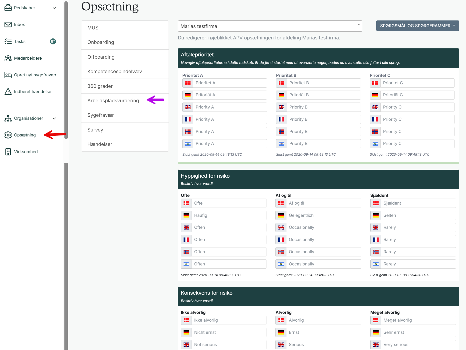This screenshot has width=466, height=350.
Task: Click the Häufig text field
Action: tap(229, 215)
